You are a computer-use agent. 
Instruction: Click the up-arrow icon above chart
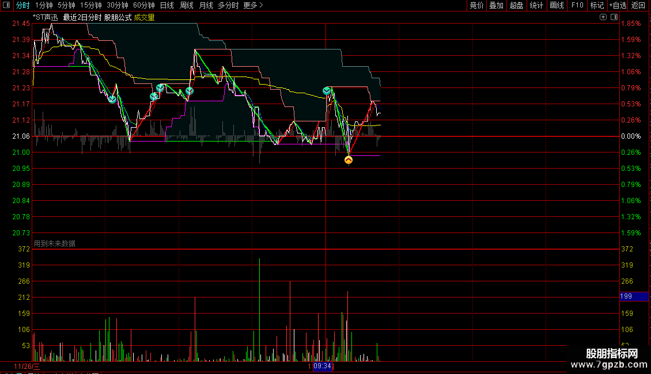click(x=603, y=17)
